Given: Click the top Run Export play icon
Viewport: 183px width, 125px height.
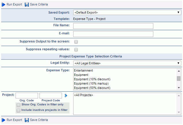Looking at the screenshot, I should click(x=3, y=5).
